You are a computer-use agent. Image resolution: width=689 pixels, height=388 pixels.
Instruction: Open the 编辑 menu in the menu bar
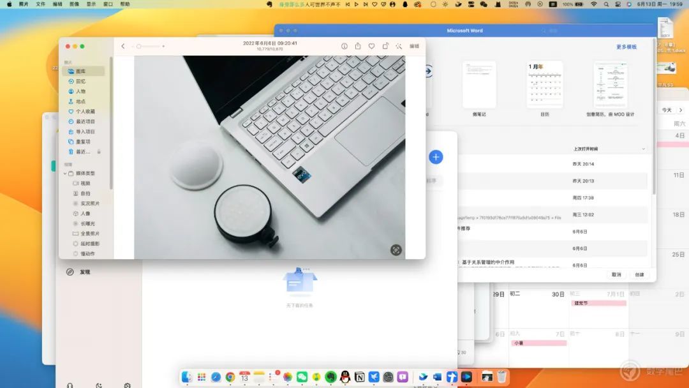57,4
